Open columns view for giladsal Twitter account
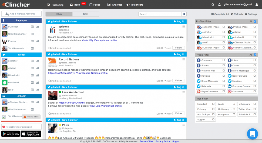 [32, 68]
